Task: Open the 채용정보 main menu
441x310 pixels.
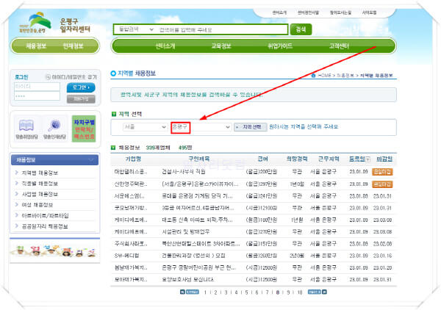Action: (36, 46)
